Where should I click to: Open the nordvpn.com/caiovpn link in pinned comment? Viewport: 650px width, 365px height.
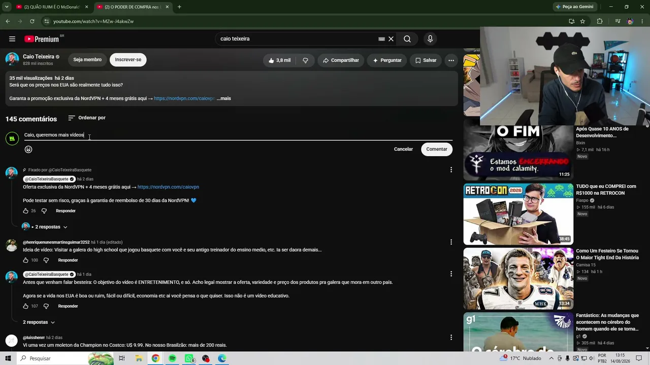pyautogui.click(x=168, y=187)
